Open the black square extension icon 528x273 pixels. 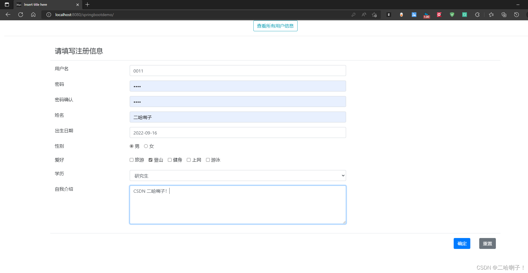point(389,15)
